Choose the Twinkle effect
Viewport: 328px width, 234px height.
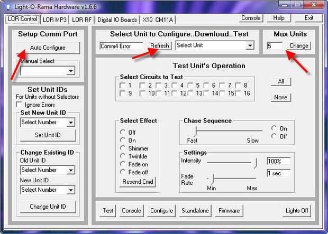coord(123,156)
